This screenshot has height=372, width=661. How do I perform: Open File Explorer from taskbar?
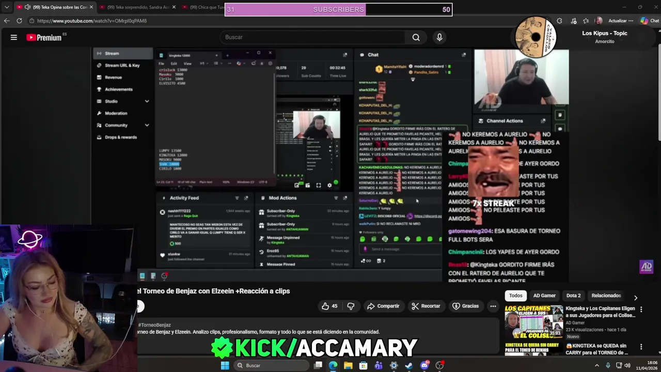pos(348,365)
